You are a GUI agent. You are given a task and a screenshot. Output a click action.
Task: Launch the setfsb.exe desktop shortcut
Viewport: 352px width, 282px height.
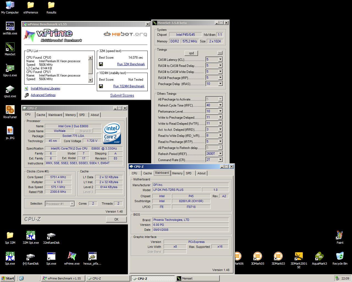click(x=10, y=28)
